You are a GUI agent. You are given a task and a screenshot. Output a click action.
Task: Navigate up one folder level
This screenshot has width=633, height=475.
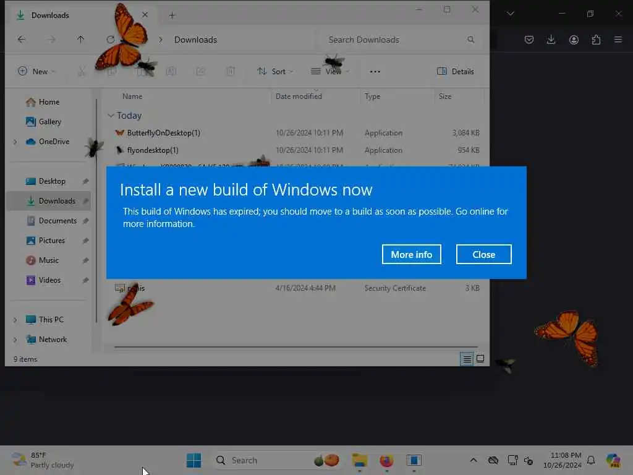81,40
